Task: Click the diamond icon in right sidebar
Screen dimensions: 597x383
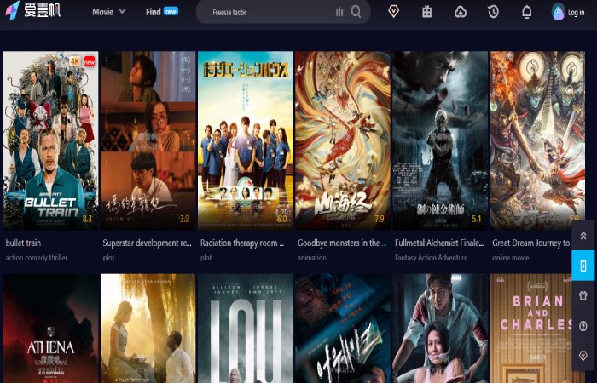Action: 583,355
